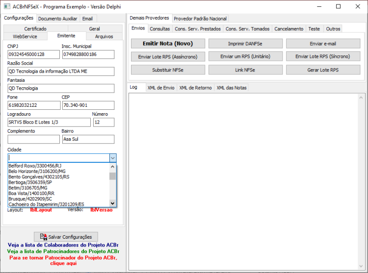368x273 pixels.
Task: Select the Envios tab
Action: pos(138,28)
